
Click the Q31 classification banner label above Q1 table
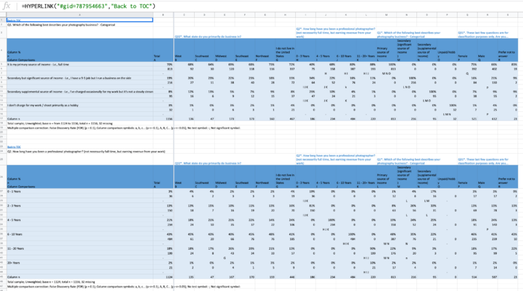coord(483,34)
